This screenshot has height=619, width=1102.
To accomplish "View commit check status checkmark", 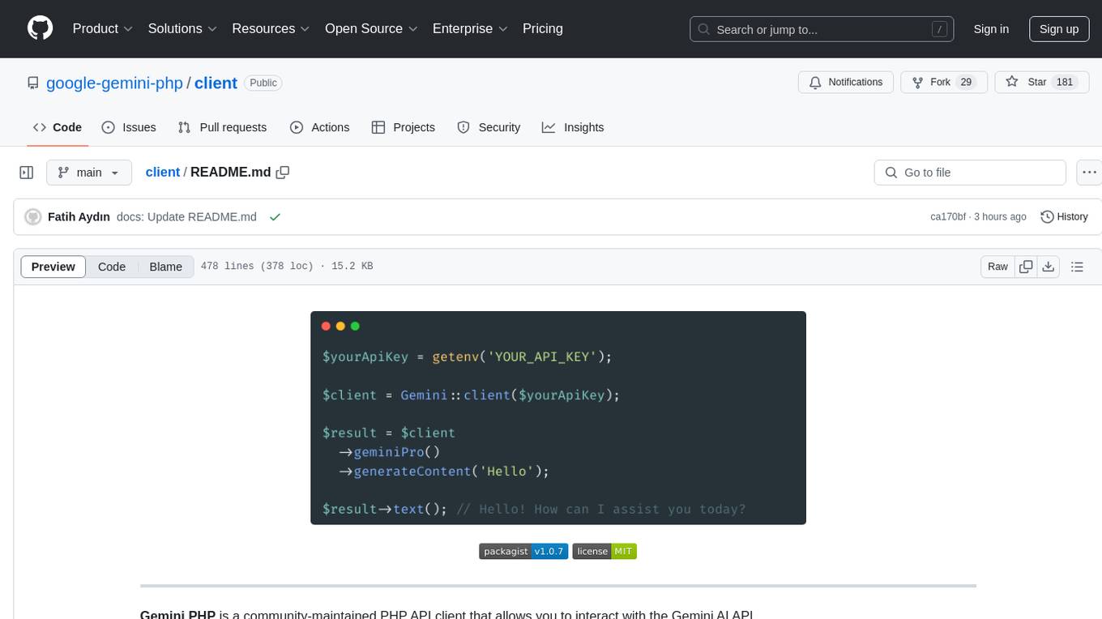I will (275, 217).
